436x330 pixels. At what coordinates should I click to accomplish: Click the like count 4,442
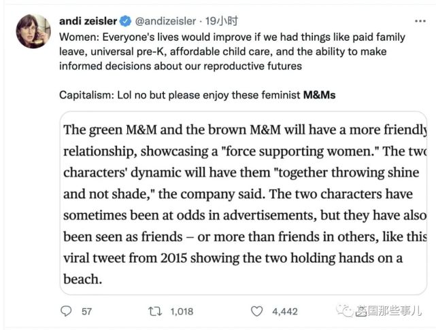pyautogui.click(x=284, y=312)
